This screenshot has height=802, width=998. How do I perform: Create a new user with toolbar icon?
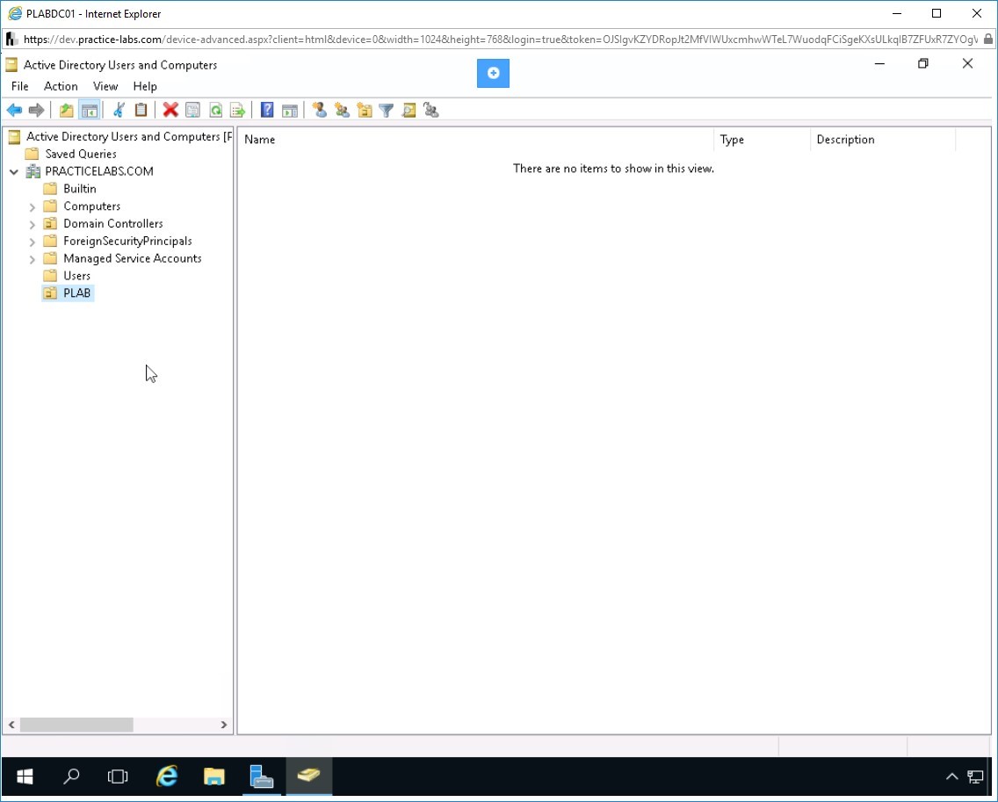click(x=320, y=110)
